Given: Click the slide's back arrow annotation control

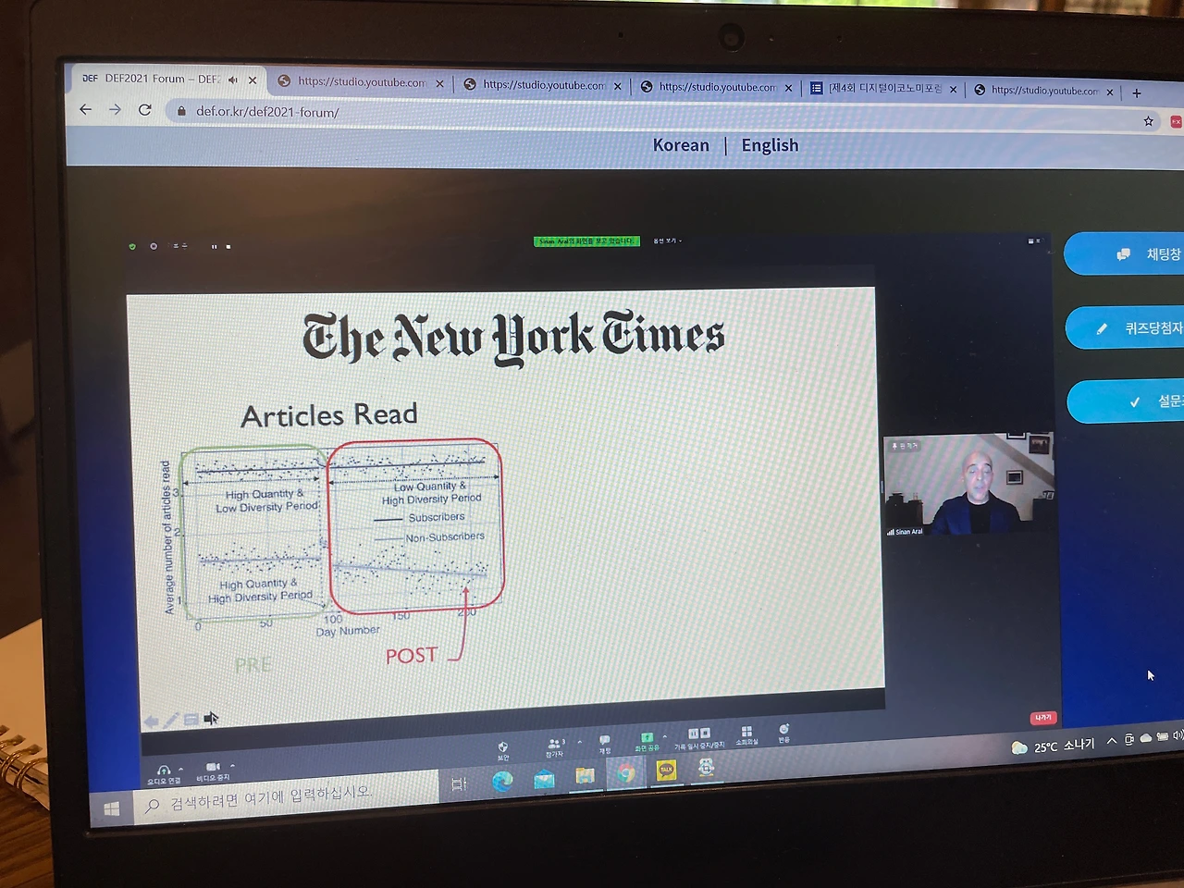Looking at the screenshot, I should pos(151,721).
